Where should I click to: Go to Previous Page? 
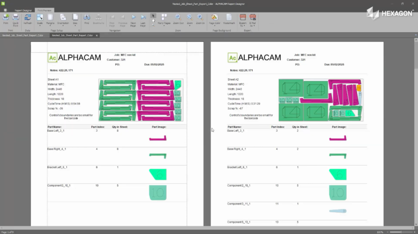coord(122,20)
